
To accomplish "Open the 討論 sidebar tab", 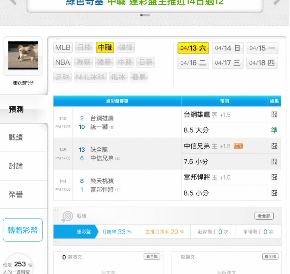I will coord(24,166).
